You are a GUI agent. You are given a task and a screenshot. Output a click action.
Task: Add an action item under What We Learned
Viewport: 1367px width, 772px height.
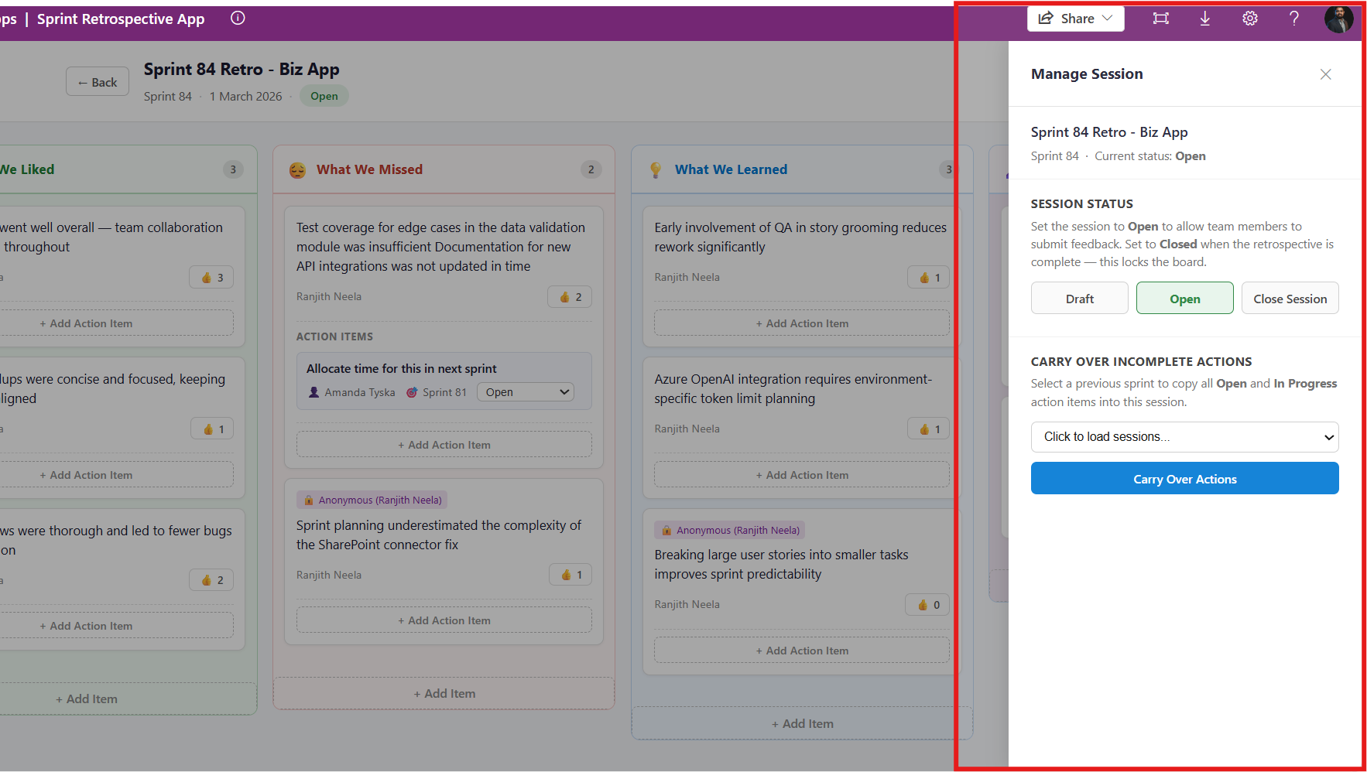802,323
